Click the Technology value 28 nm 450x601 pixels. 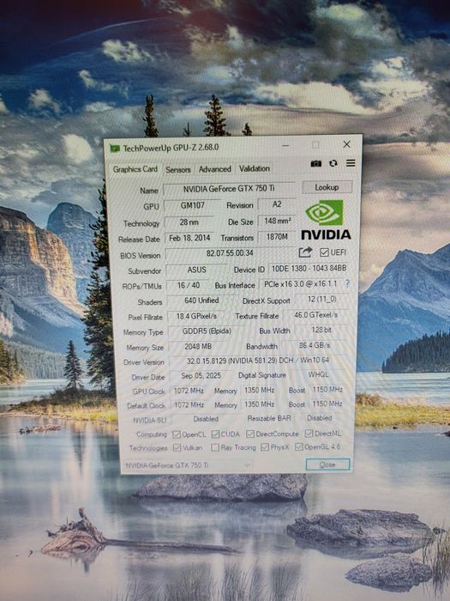coord(189,222)
